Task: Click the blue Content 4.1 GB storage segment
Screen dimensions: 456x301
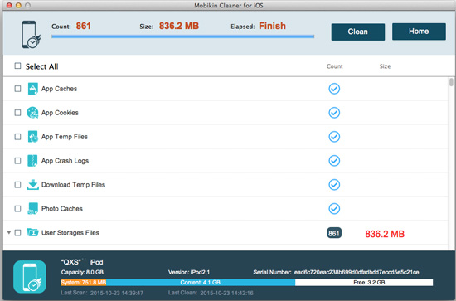Action: point(201,283)
